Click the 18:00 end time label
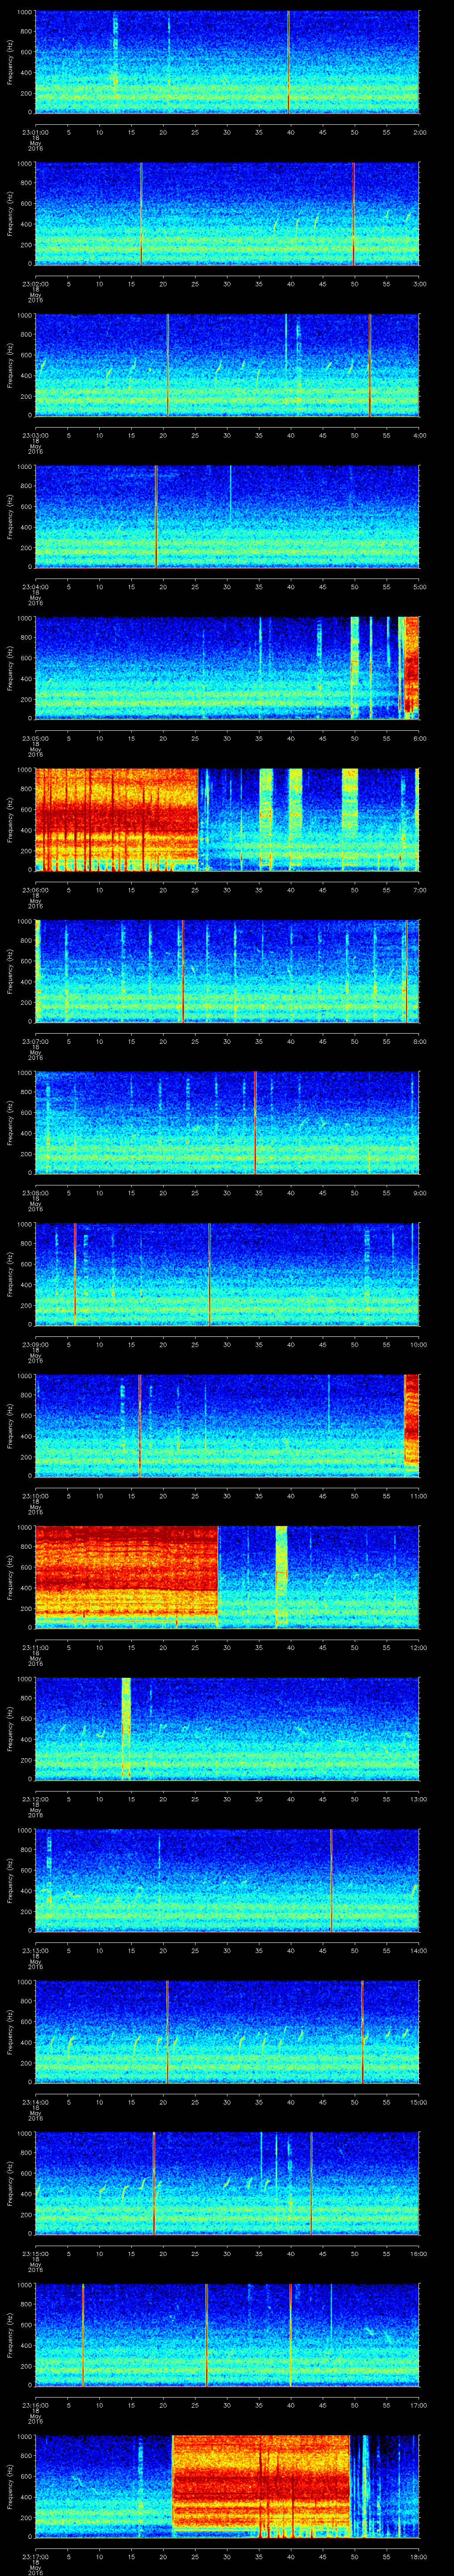The width and height of the screenshot is (454, 2576). (x=418, y=2557)
